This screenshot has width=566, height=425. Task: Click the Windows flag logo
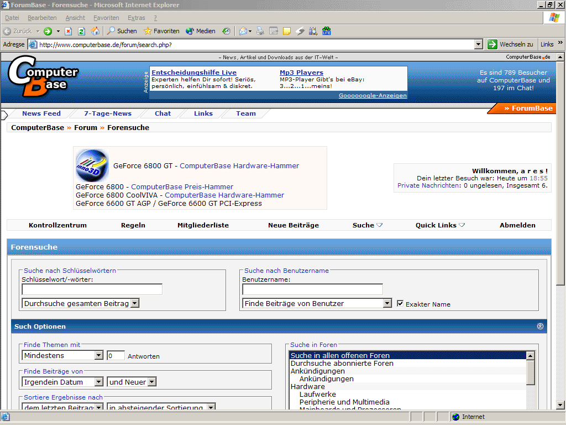click(x=554, y=17)
